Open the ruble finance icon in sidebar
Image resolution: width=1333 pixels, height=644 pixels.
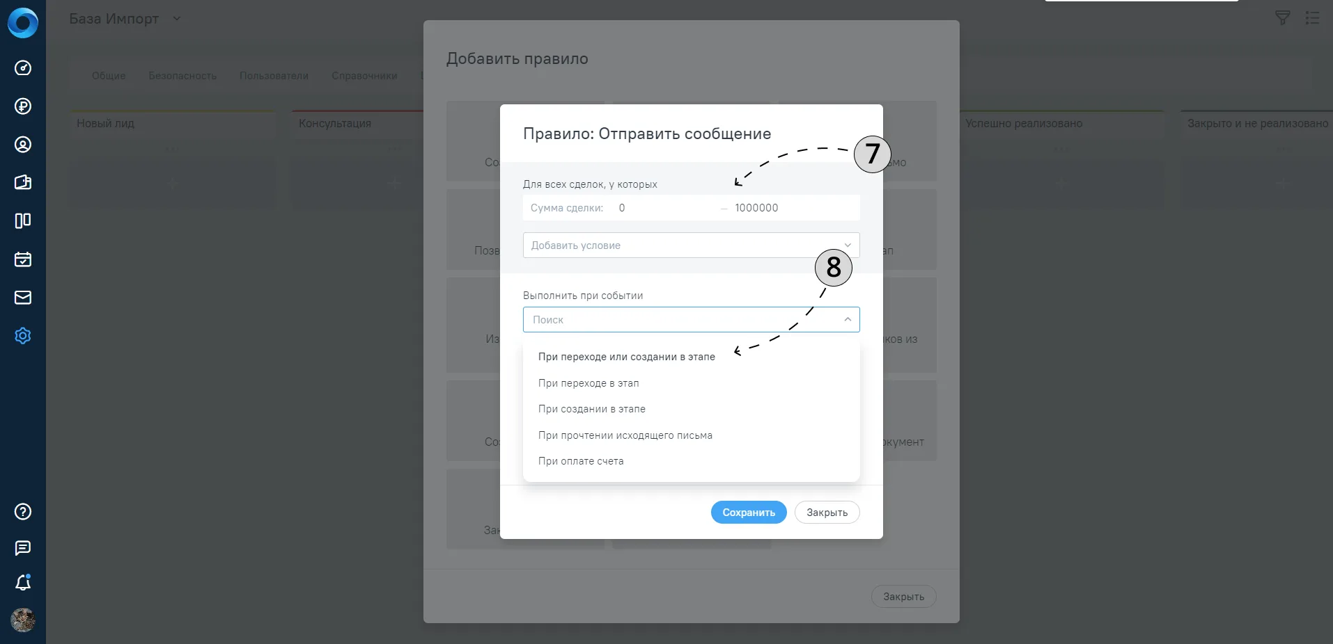(23, 106)
